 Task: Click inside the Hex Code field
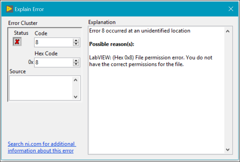(x=54, y=62)
